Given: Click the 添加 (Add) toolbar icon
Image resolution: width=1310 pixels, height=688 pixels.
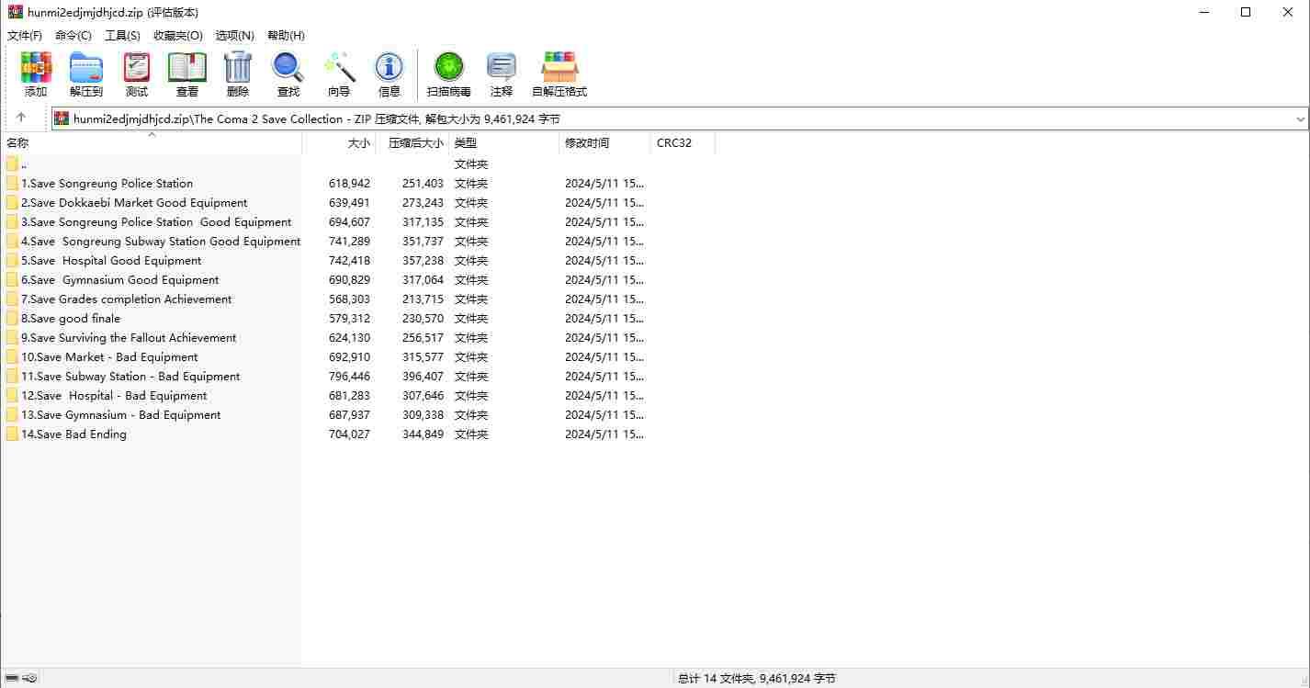Looking at the screenshot, I should tap(36, 74).
